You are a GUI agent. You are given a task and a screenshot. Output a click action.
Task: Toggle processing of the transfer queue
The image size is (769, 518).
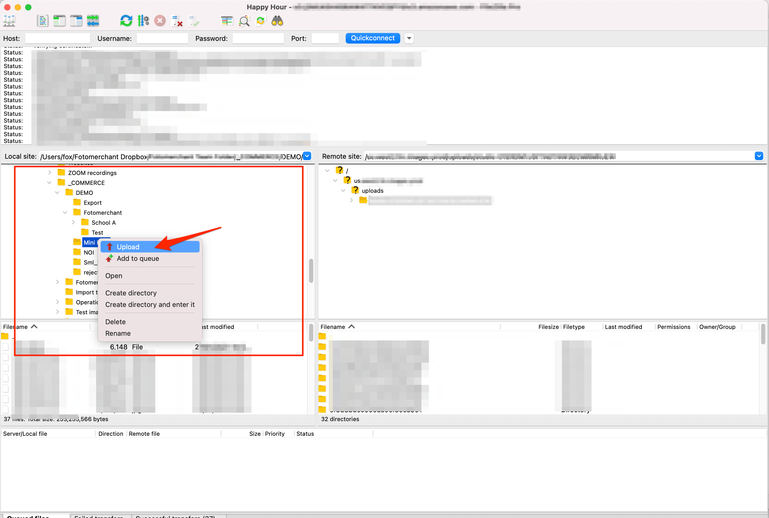tap(143, 21)
